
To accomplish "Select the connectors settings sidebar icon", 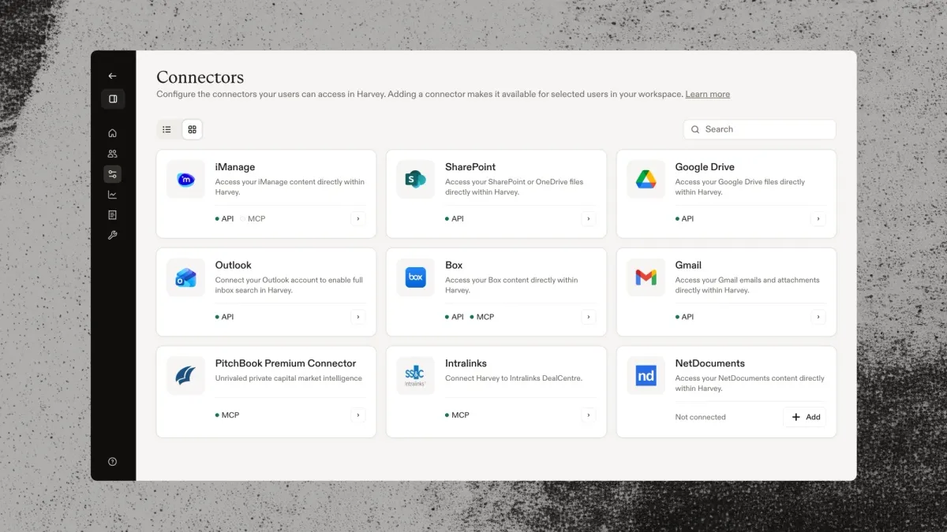I will [112, 174].
